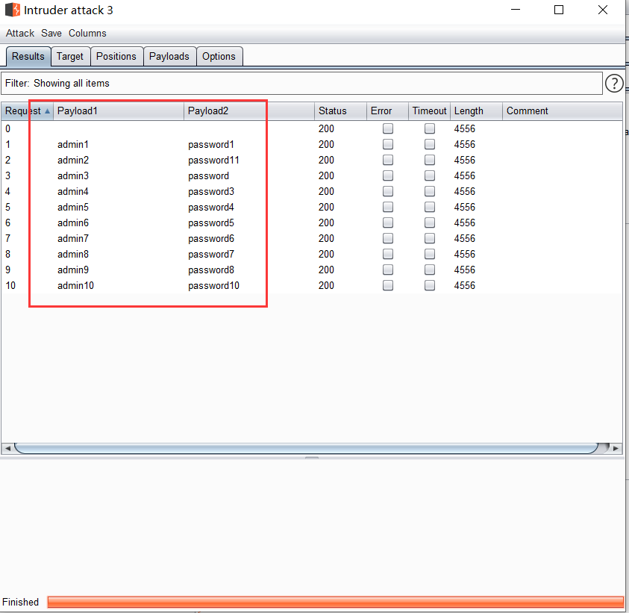Toggle Error checkbox for request 0
The image size is (629, 613).
(x=388, y=128)
